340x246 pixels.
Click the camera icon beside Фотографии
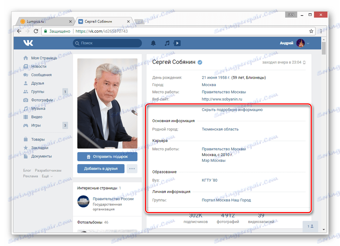coord(26,100)
